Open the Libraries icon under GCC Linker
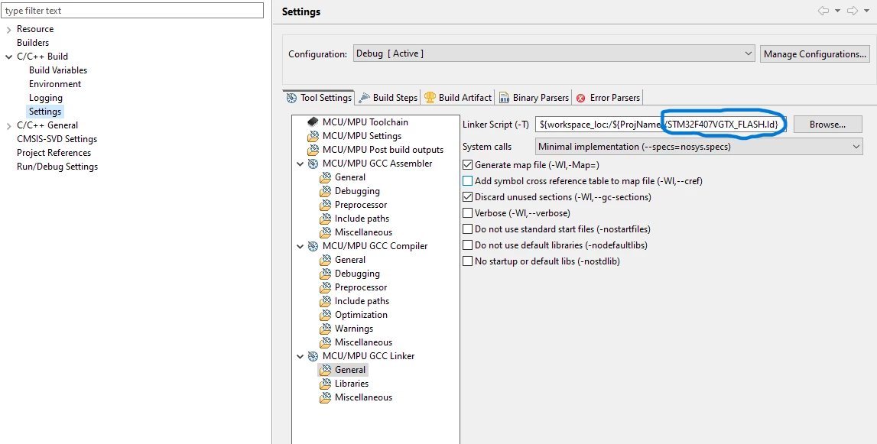The image size is (877, 444). coord(325,384)
